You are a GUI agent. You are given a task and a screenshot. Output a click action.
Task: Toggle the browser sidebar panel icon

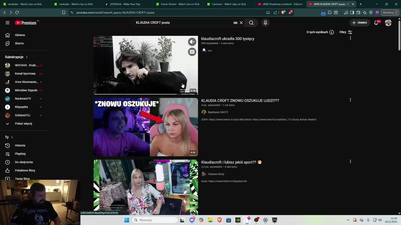(352, 12)
